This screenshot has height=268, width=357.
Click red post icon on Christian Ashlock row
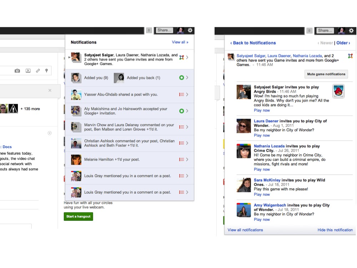click(x=181, y=143)
